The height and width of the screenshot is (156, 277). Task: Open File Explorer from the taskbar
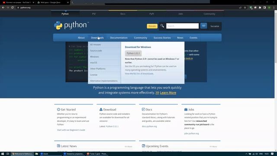click(x=36, y=154)
